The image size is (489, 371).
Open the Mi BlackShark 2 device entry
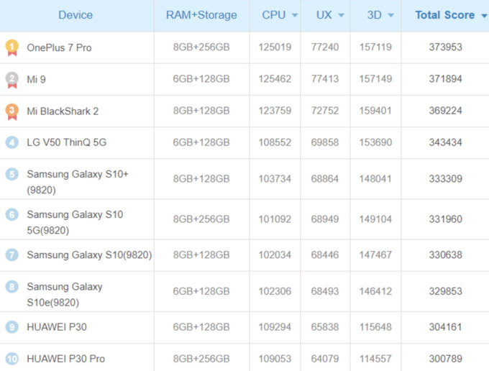pyautogui.click(x=63, y=111)
